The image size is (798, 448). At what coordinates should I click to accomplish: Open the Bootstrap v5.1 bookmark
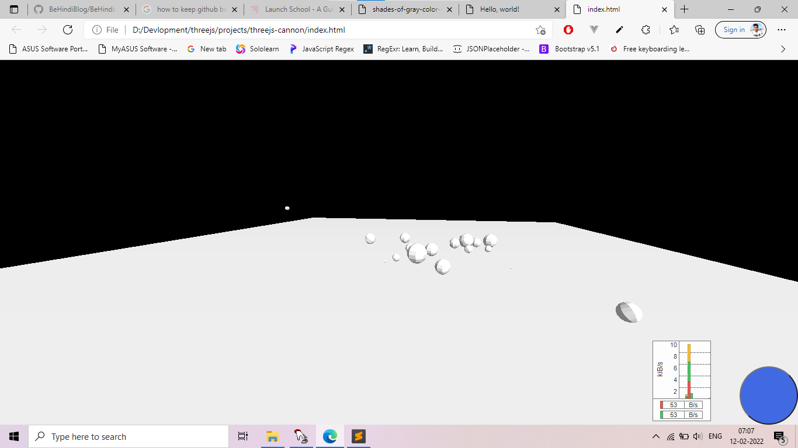[570, 49]
